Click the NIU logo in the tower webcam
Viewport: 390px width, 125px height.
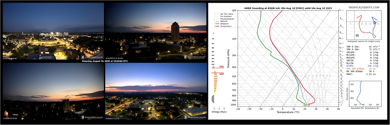click(195, 57)
